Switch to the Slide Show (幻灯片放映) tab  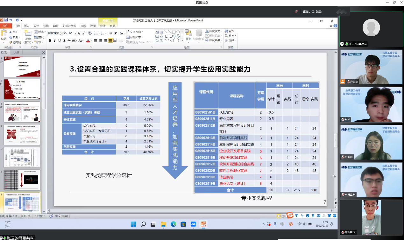coord(69,26)
